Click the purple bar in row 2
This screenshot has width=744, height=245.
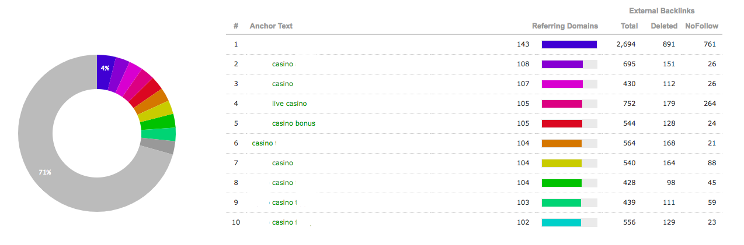[x=562, y=64]
